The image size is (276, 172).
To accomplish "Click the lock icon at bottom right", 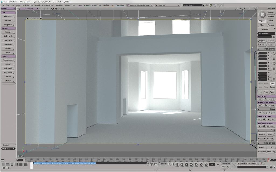I will coord(275,167).
